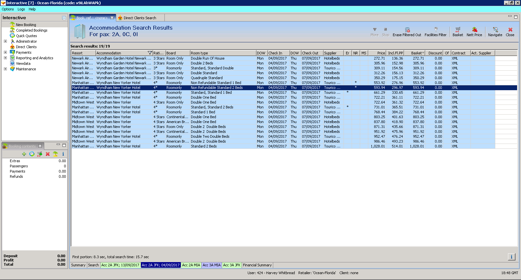Click the red X delete icon in Booking contents

pos(48,154)
